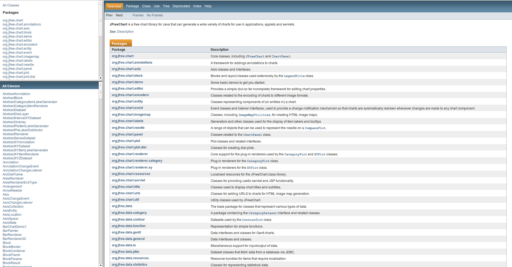Open the Package navigation item
Viewport: 512px width, 267px height.
pyautogui.click(x=132, y=6)
